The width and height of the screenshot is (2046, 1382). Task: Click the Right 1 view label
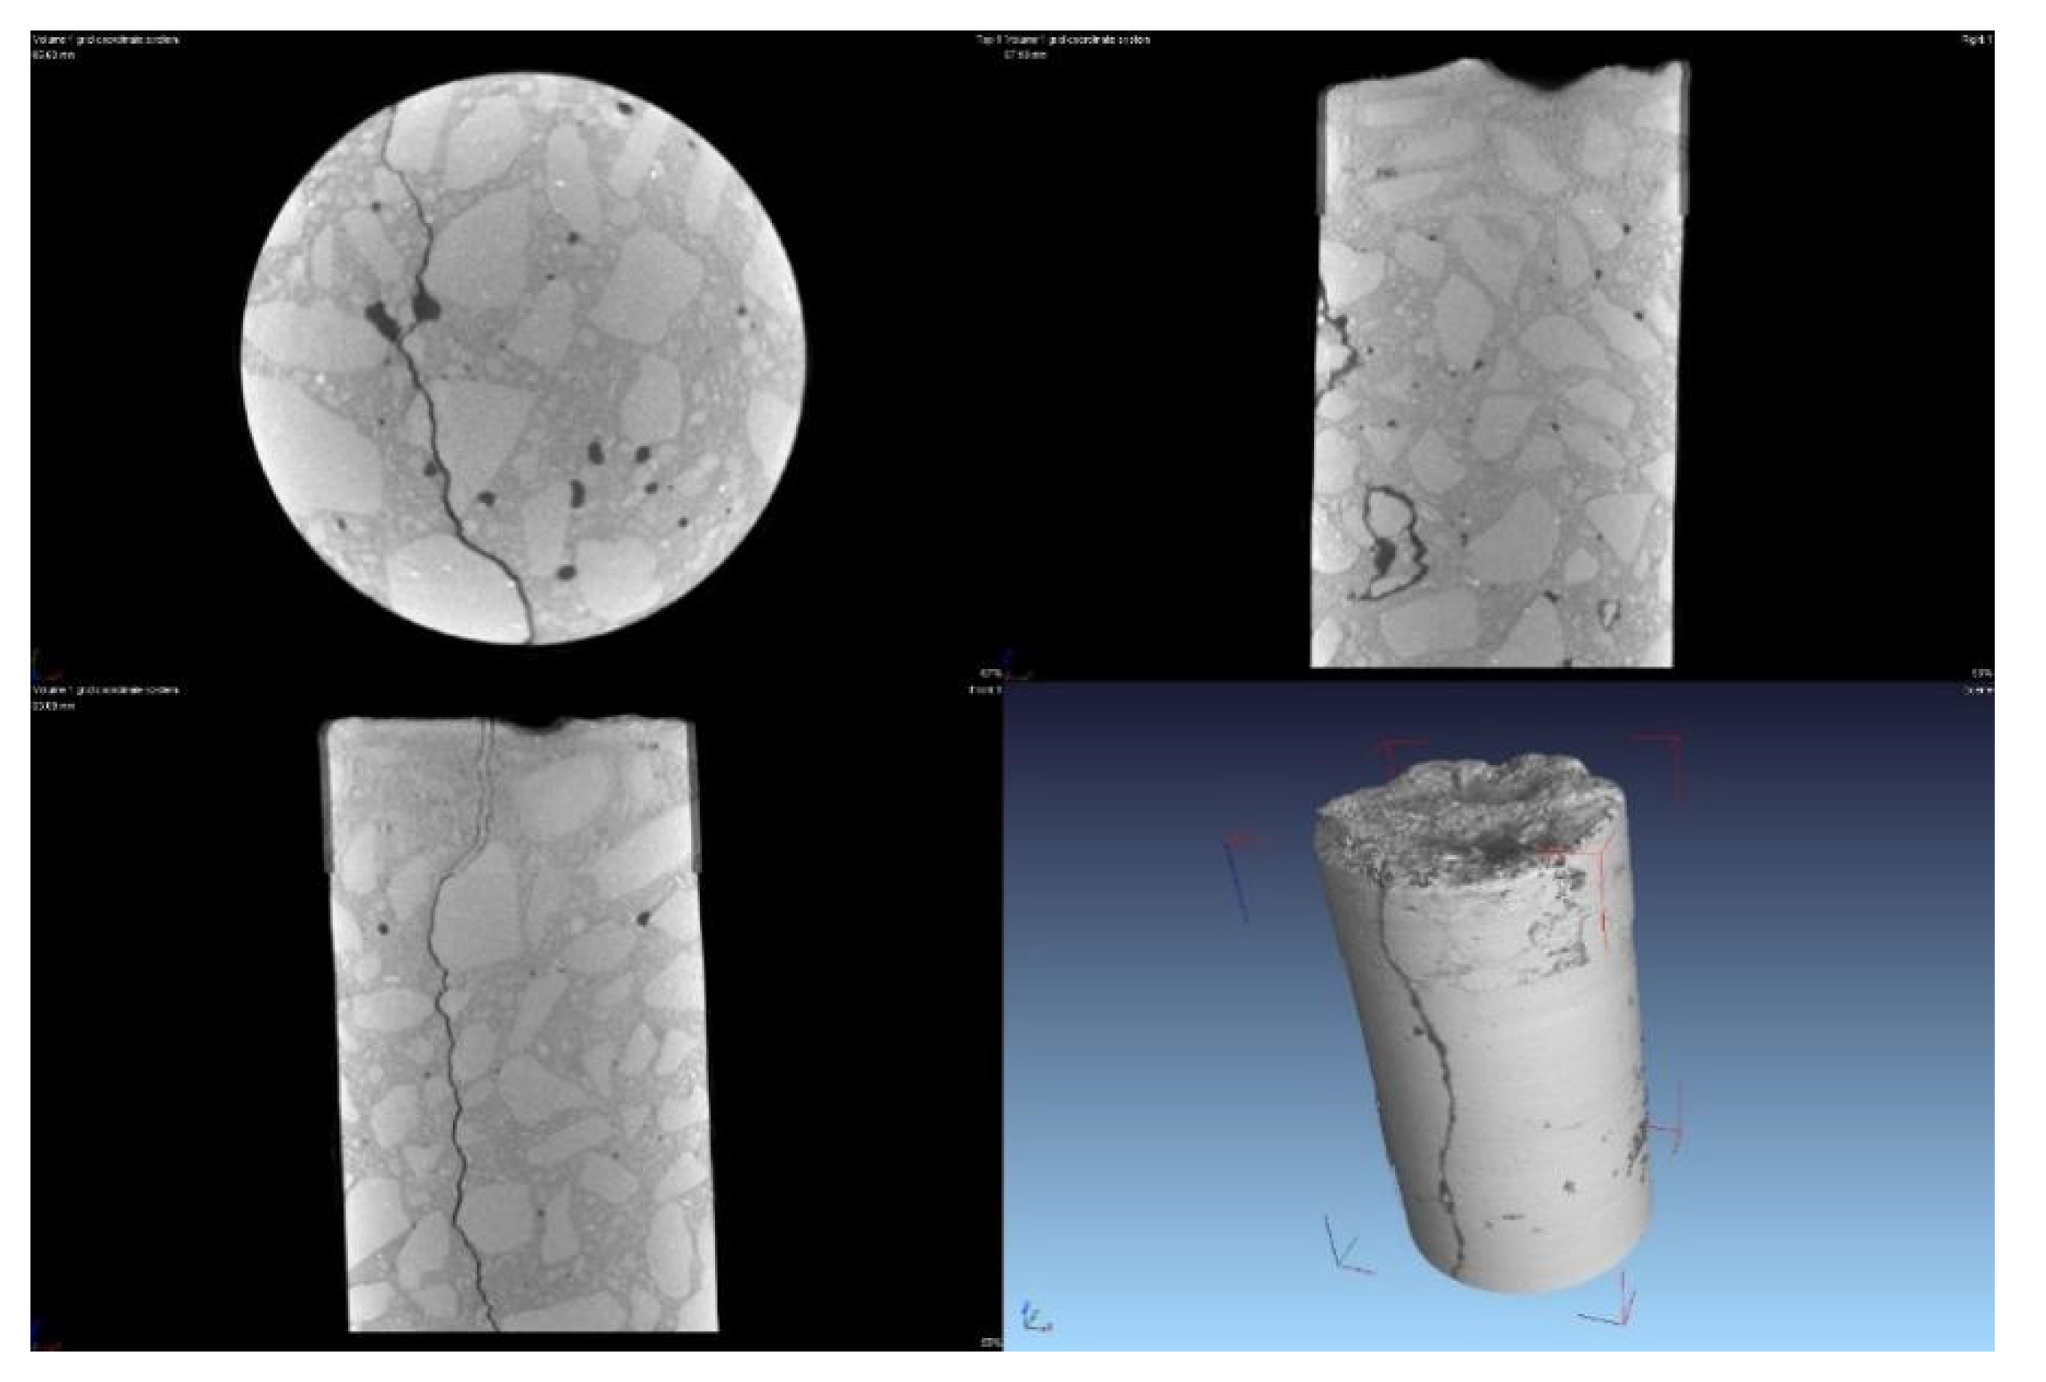[1975, 39]
